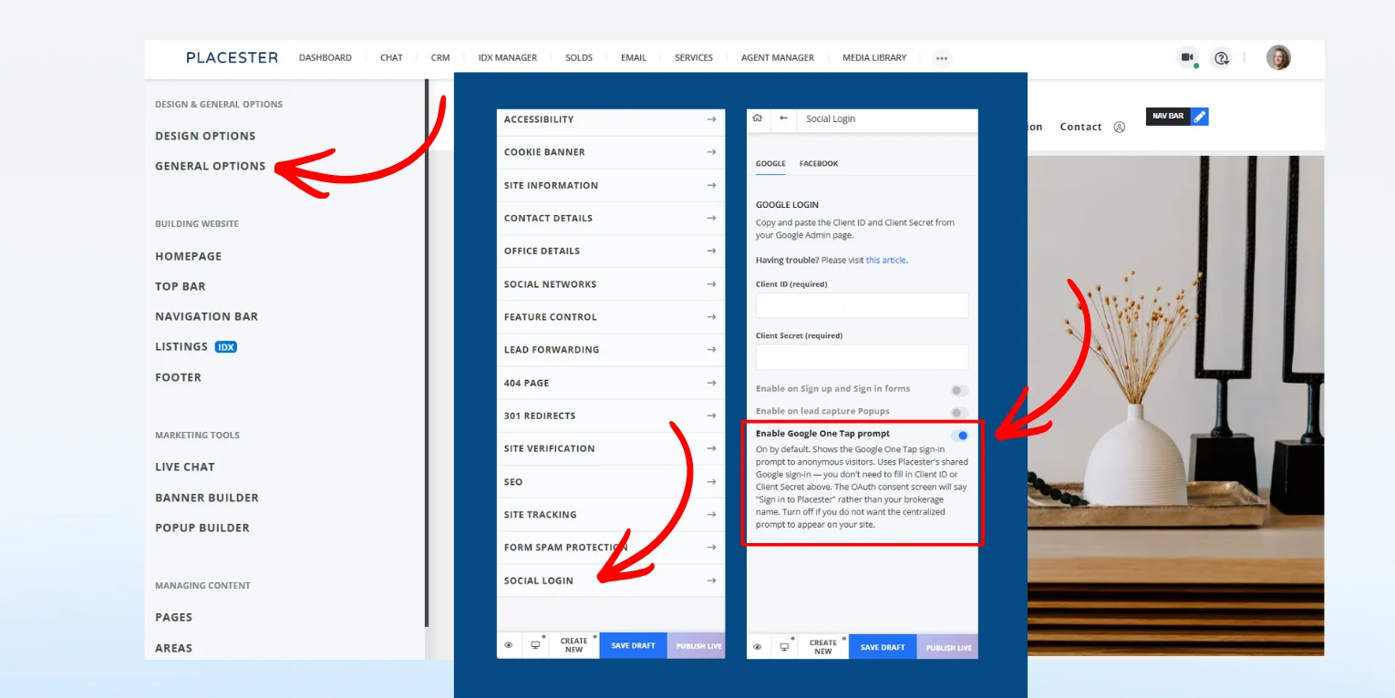
Task: Open Services in the top navigation
Action: [x=694, y=57]
